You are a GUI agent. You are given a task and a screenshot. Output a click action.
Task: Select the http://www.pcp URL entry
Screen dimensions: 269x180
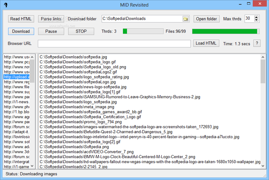pyautogui.click(x=17, y=62)
